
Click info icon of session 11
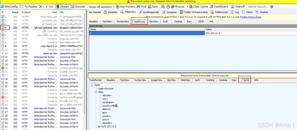click(x=3, y=53)
